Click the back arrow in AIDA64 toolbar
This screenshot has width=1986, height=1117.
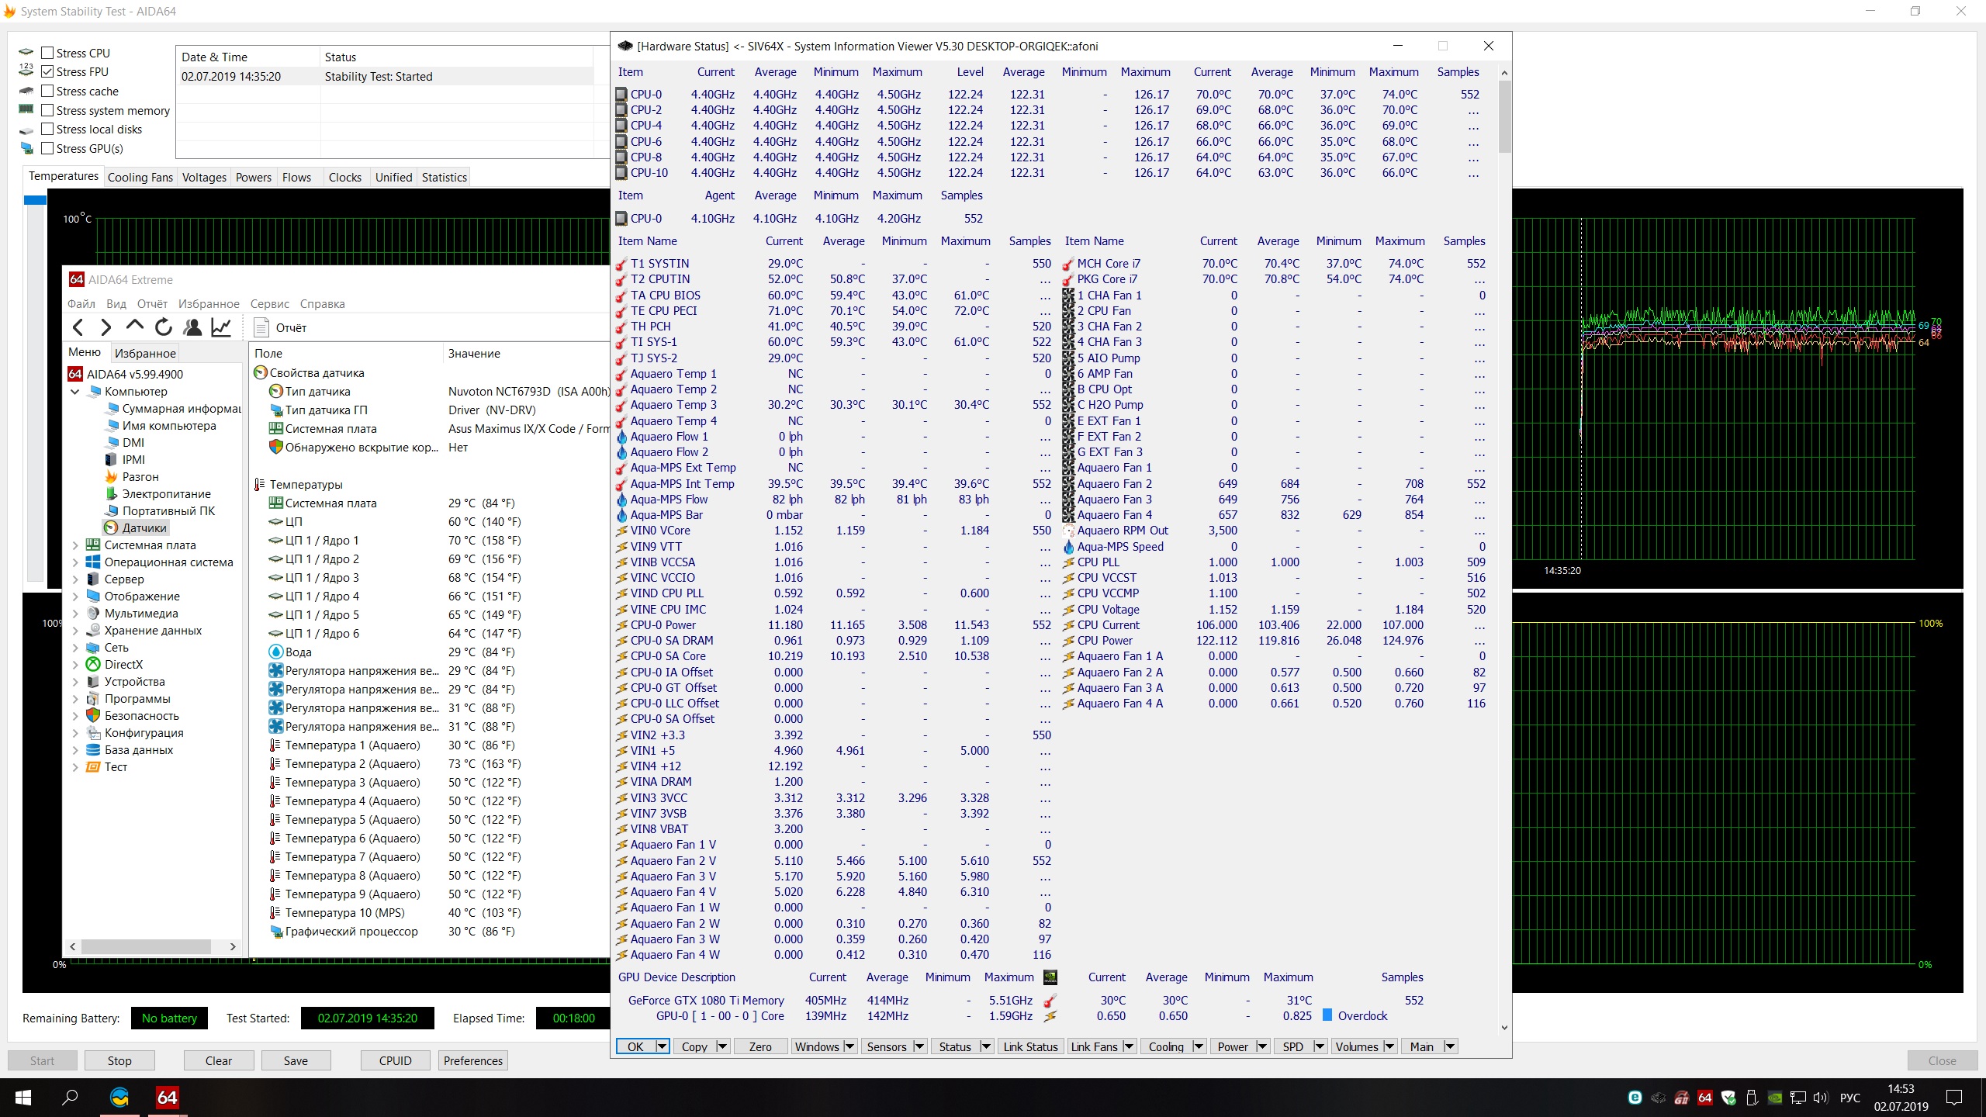(78, 327)
